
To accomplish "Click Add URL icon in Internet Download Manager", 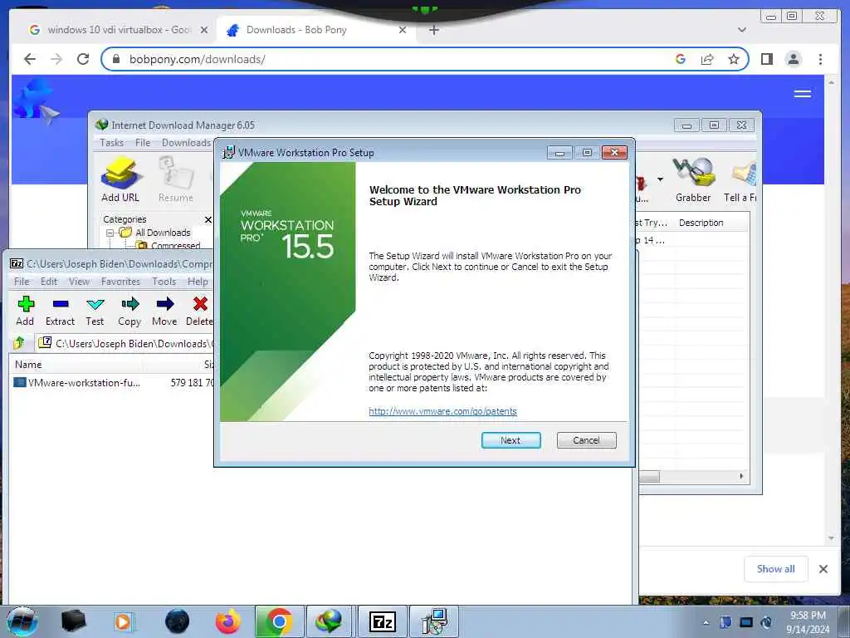I will [120, 179].
